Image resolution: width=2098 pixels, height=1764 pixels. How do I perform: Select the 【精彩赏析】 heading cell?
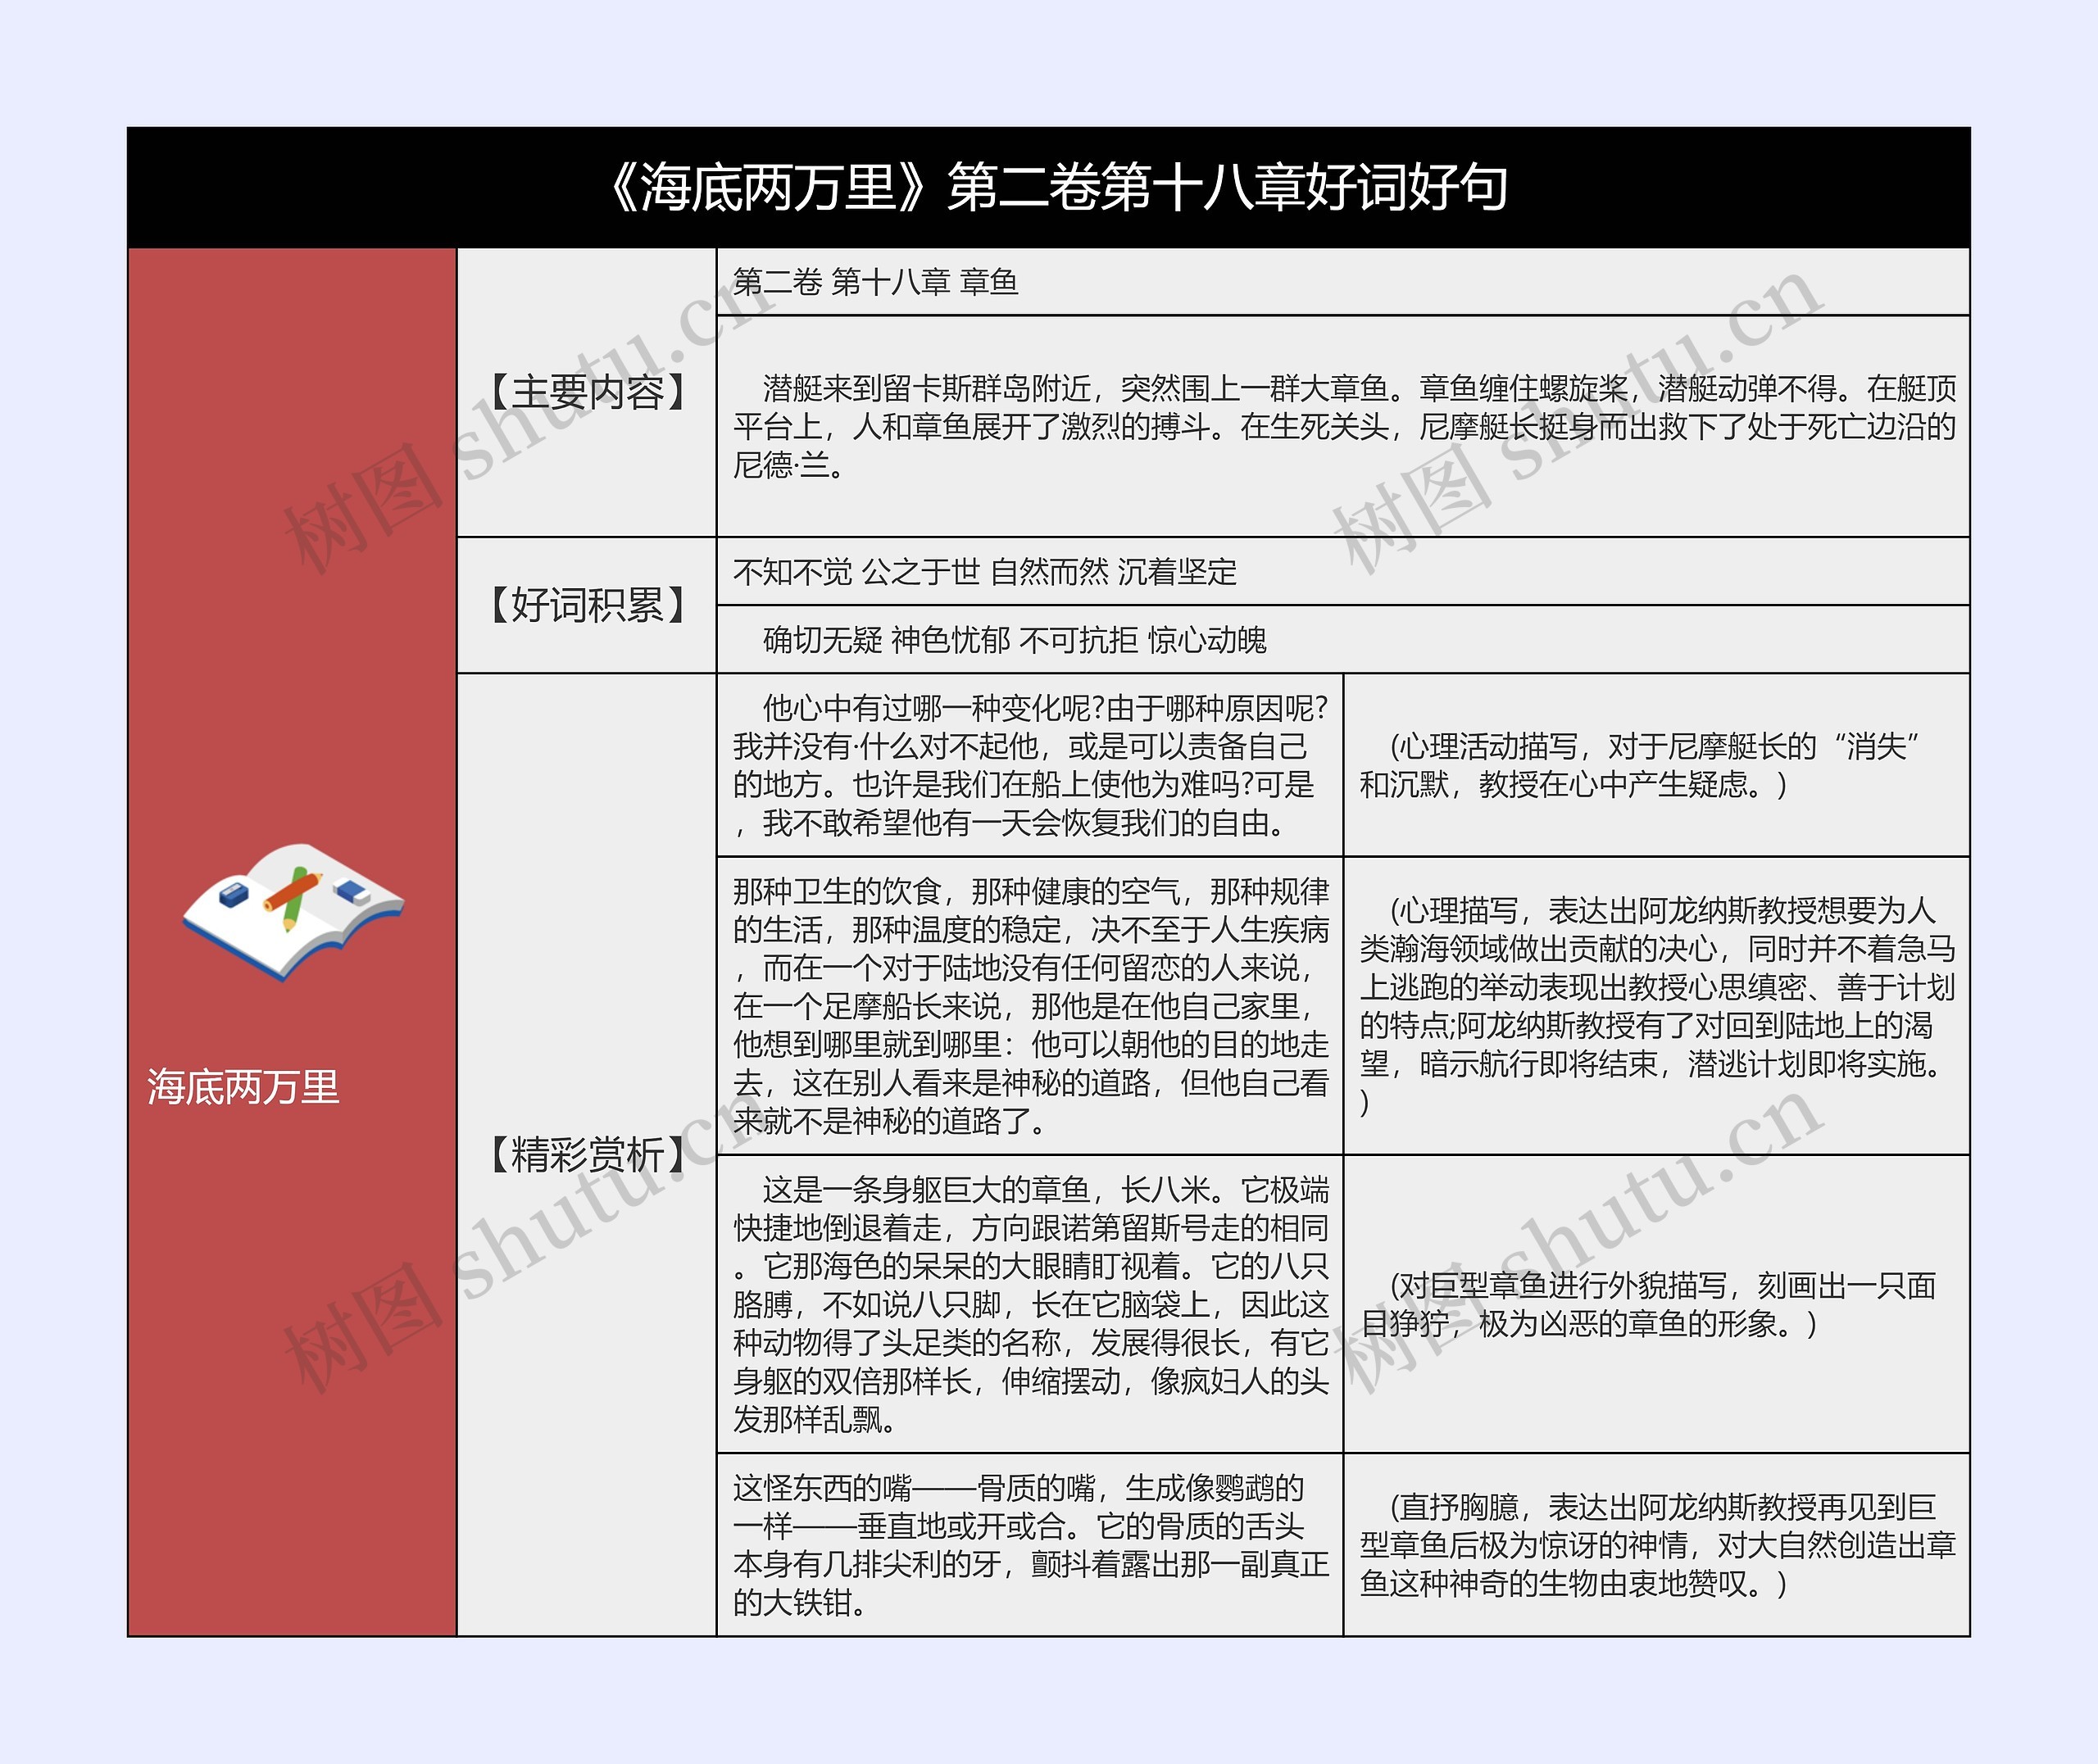pos(587,1154)
